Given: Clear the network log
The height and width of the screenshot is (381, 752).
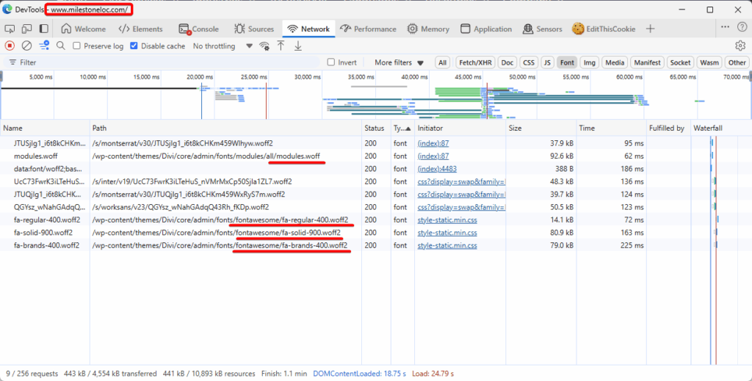Looking at the screenshot, I should point(27,46).
